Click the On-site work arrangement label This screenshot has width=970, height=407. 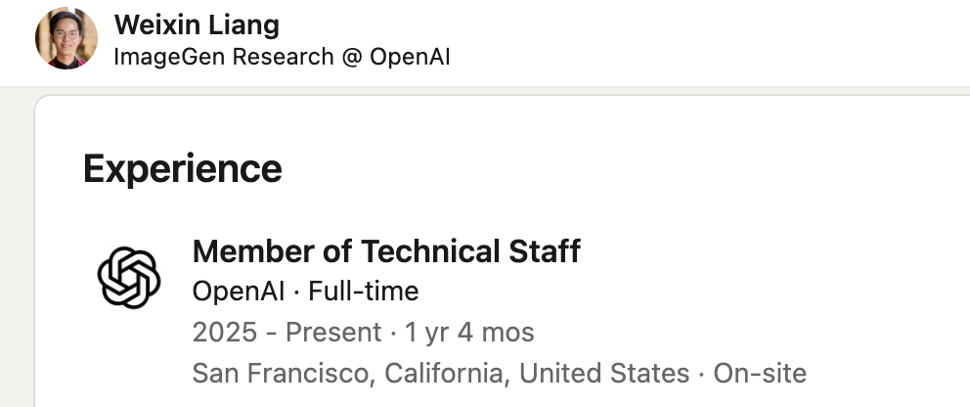[x=760, y=373]
